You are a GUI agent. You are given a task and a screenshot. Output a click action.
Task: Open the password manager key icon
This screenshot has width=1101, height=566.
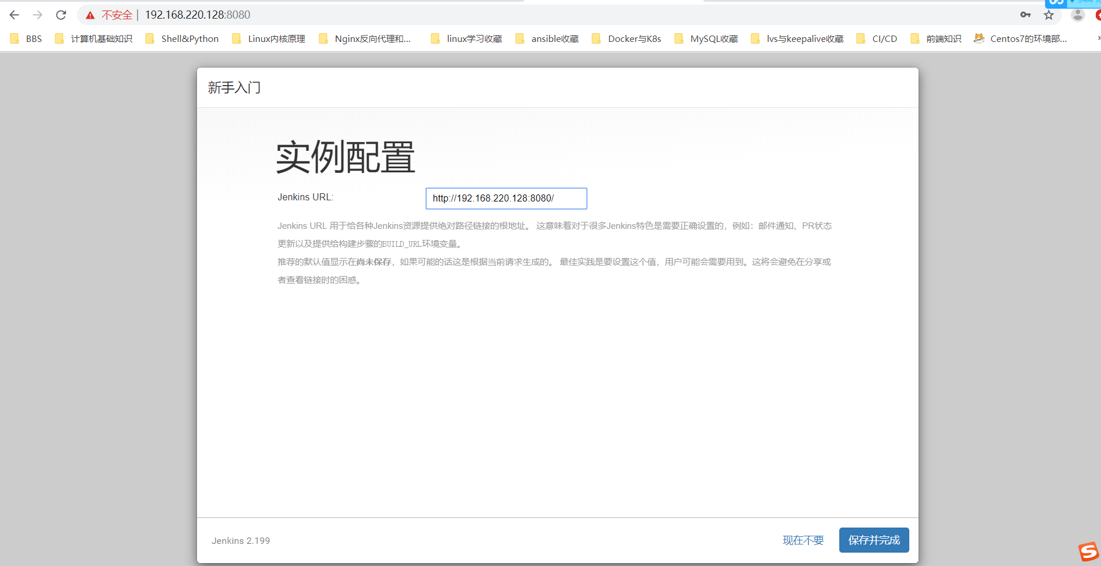[x=1025, y=15]
